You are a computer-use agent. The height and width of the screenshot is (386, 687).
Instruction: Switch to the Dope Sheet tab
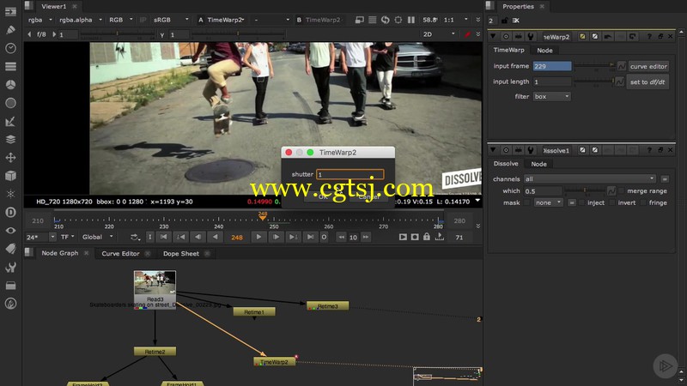(x=181, y=253)
